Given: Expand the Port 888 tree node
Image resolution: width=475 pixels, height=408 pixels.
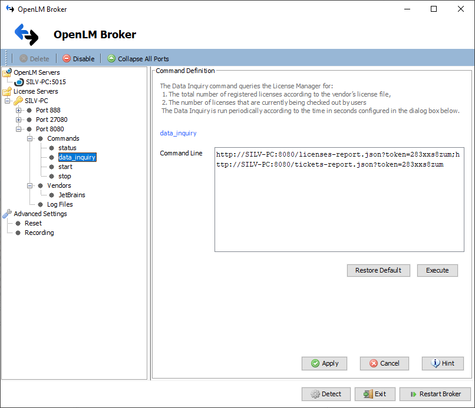Looking at the screenshot, I should point(18,110).
